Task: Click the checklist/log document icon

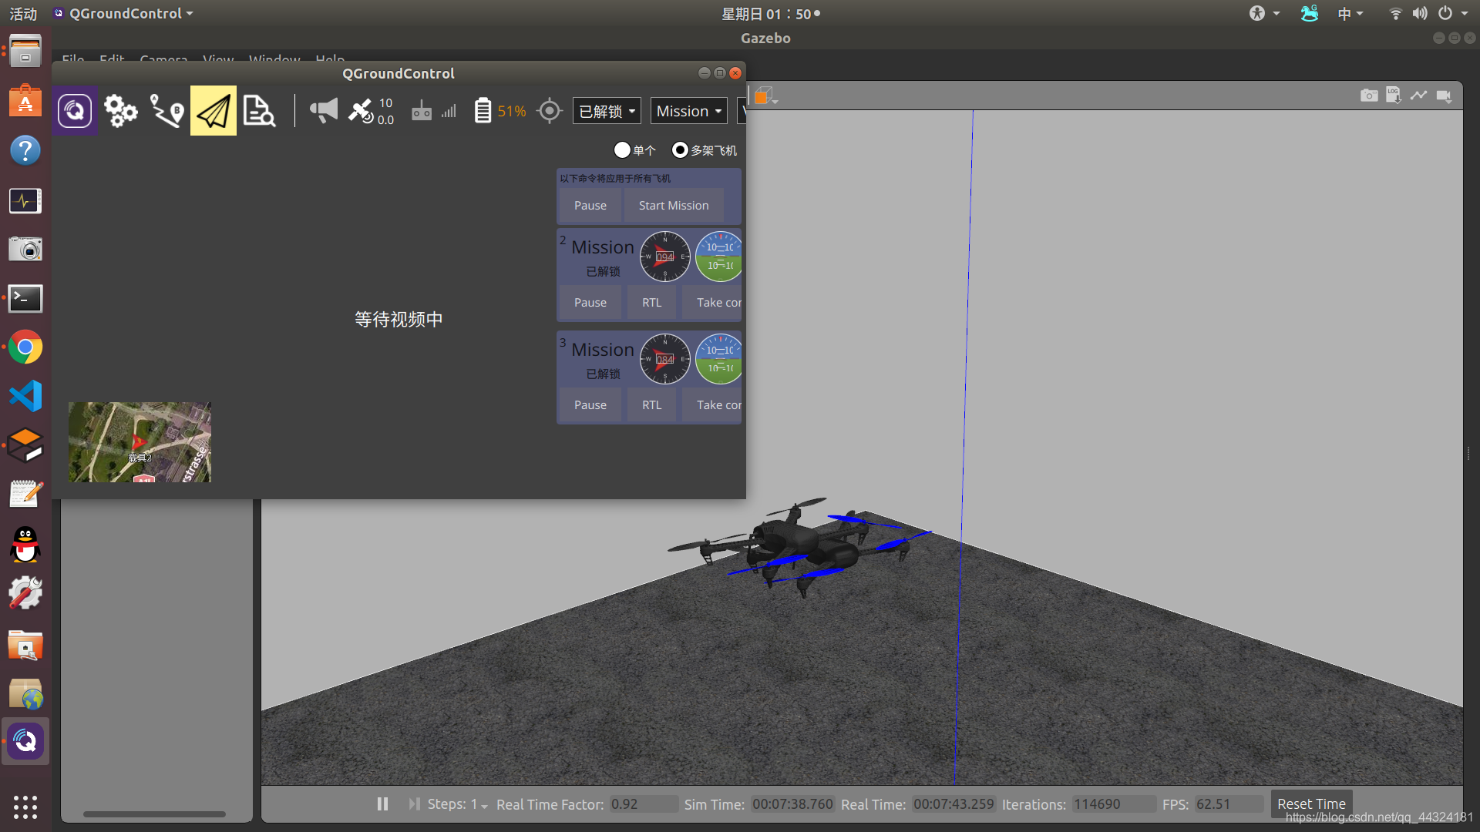Action: click(257, 109)
